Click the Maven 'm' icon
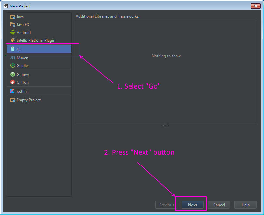 pyautogui.click(x=13, y=58)
